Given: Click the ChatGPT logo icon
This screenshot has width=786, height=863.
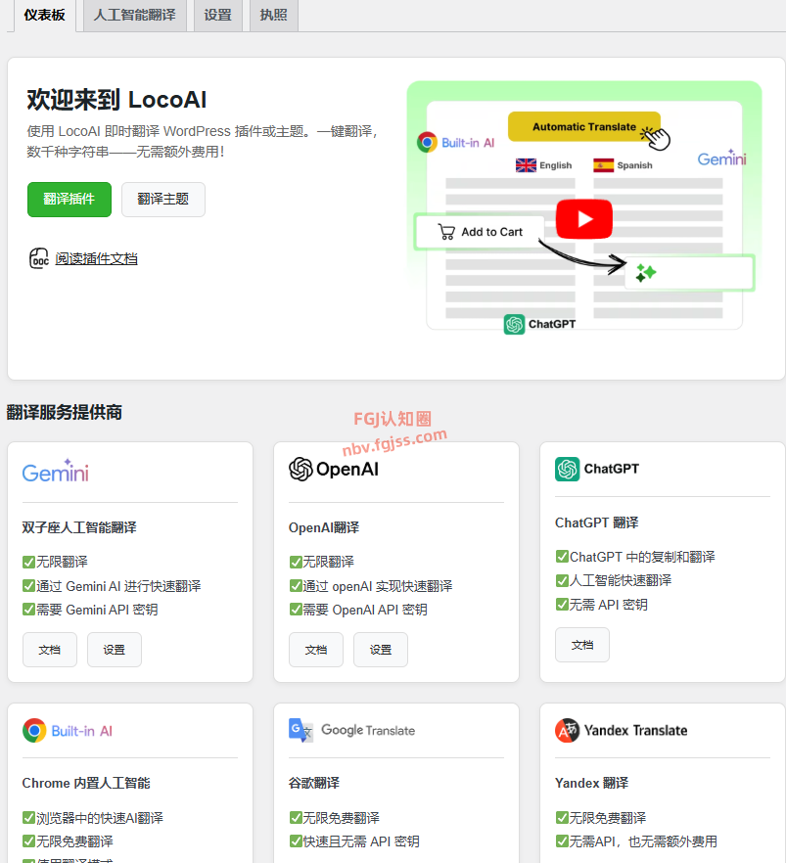Looking at the screenshot, I should pyautogui.click(x=566, y=469).
